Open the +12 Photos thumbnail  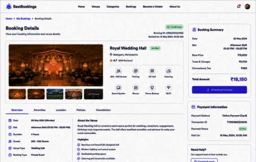tap(93, 94)
